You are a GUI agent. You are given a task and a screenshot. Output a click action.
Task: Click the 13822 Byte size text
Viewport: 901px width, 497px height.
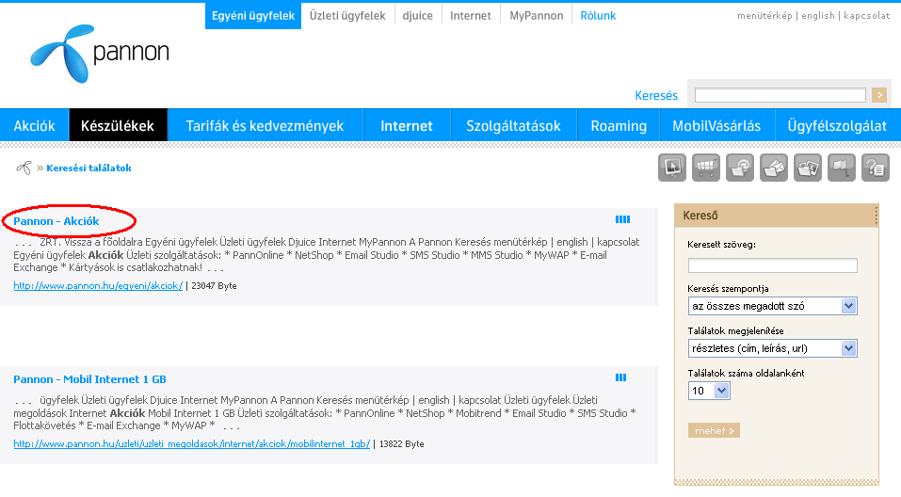tap(402, 443)
